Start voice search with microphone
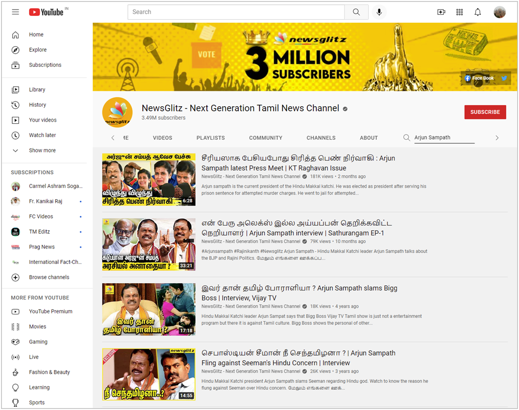This screenshot has width=519, height=410. (x=379, y=12)
